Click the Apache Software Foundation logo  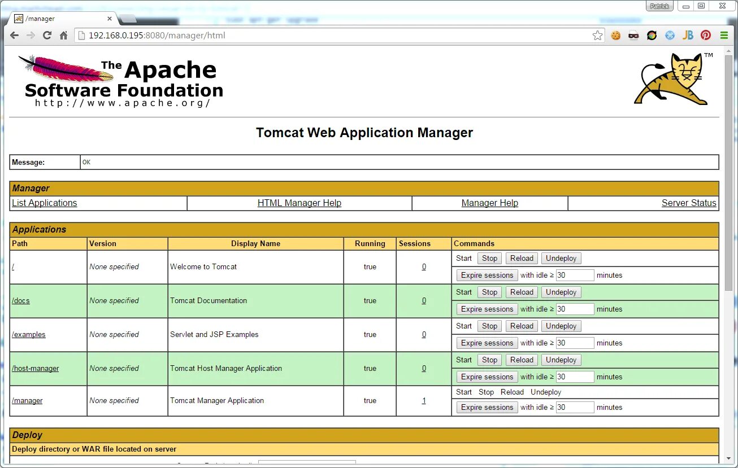coord(120,81)
